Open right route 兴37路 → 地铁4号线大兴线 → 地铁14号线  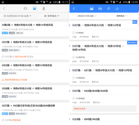[104, 30]
